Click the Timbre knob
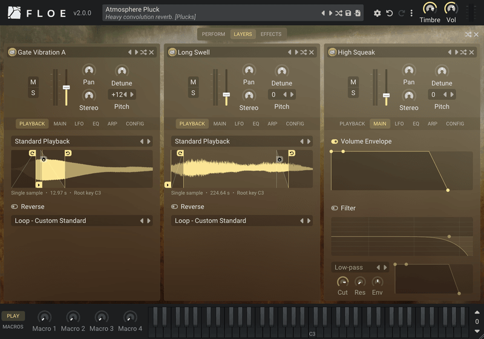This screenshot has width=484, height=339. (430, 8)
